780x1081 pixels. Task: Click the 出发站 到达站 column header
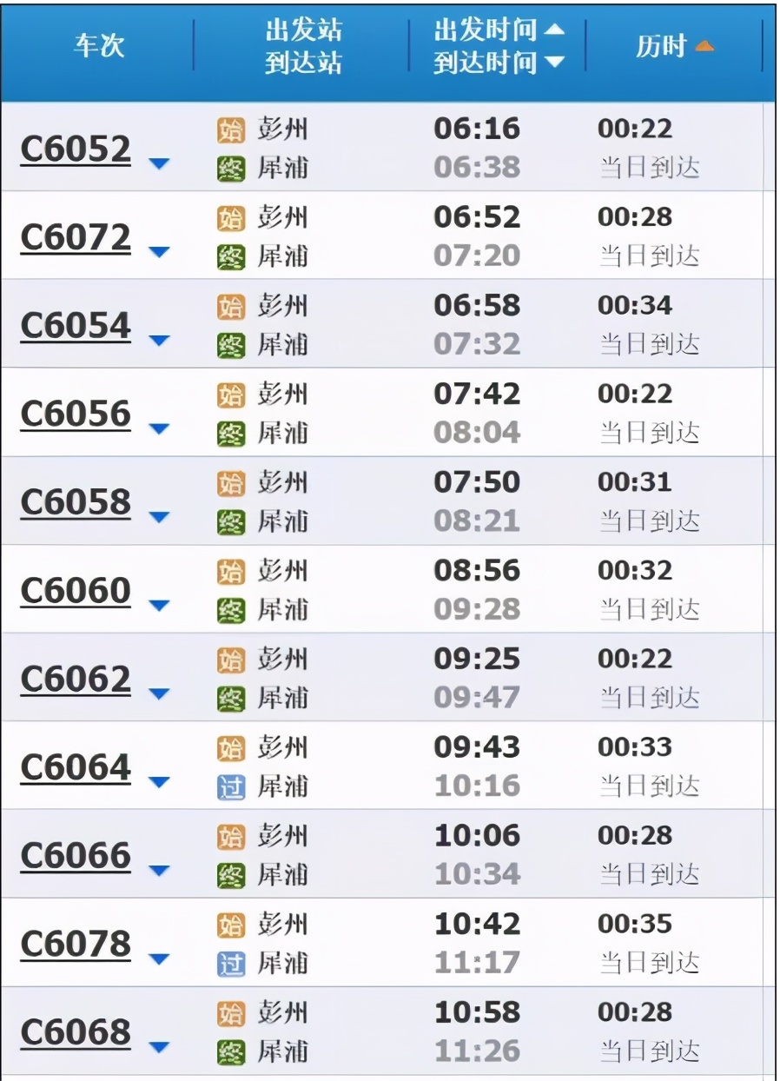[303, 46]
